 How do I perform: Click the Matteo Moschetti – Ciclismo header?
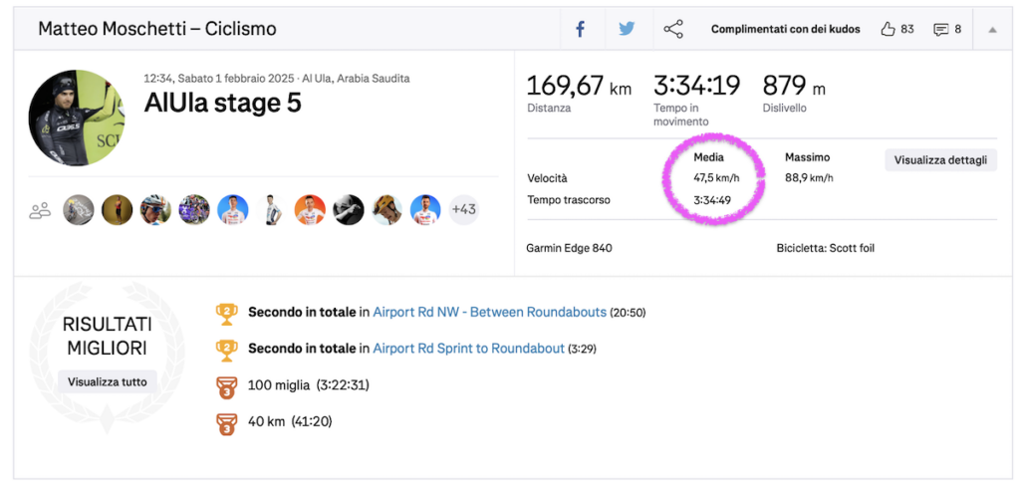157,29
